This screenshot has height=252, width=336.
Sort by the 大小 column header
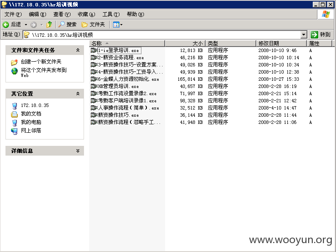click(185, 44)
